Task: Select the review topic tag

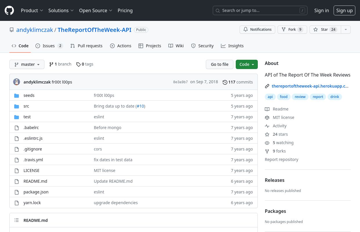Action: click(300, 97)
